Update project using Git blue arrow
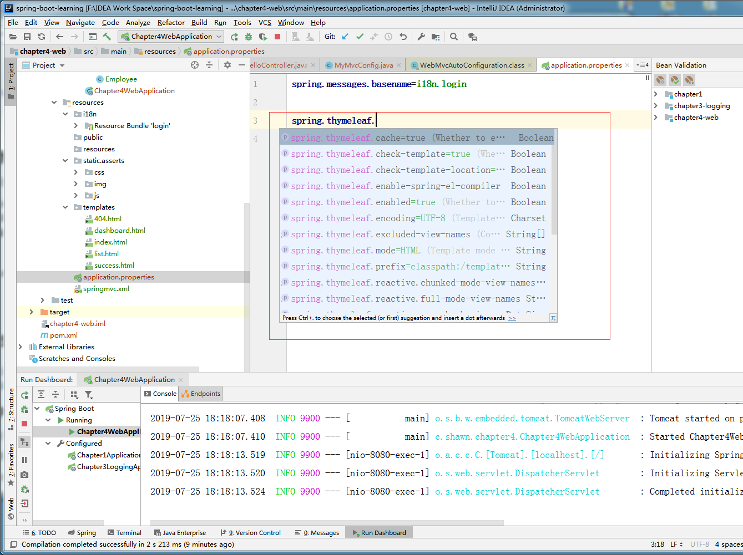Image resolution: width=743 pixels, height=555 pixels. (x=345, y=37)
